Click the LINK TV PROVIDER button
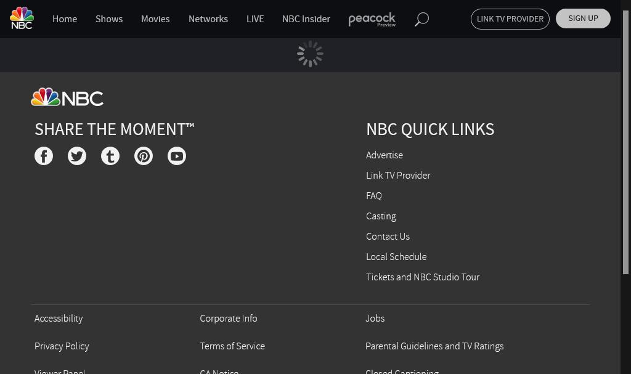The width and height of the screenshot is (631, 374). (x=510, y=18)
